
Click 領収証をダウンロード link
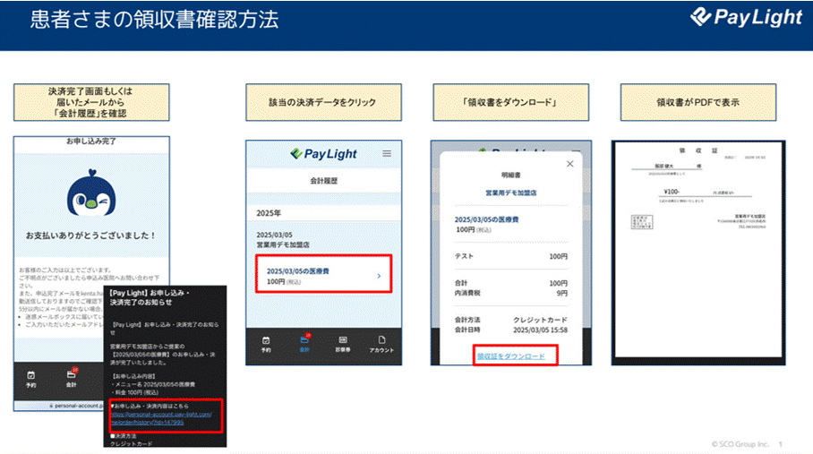click(x=510, y=356)
